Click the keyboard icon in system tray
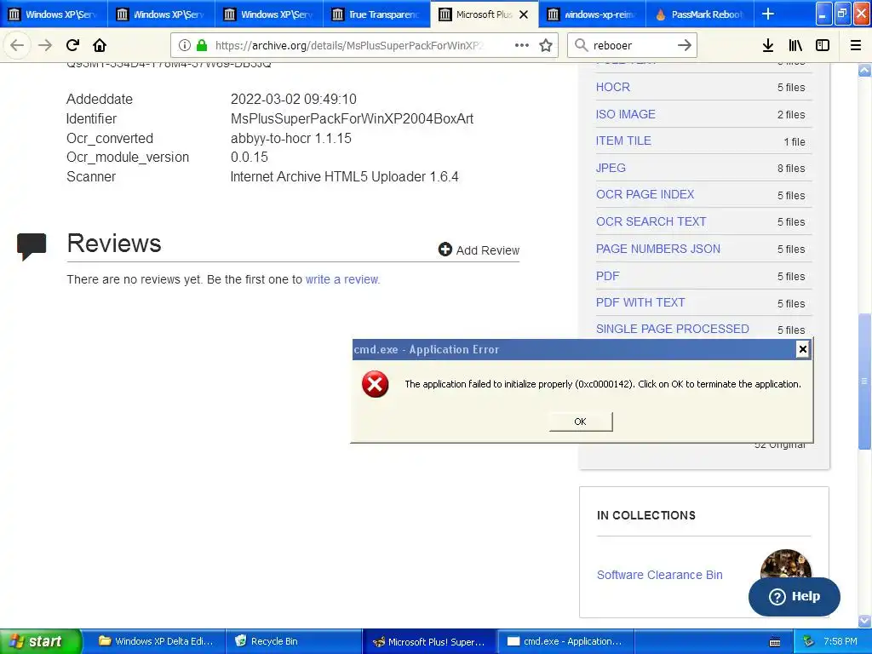Screen dimensions: 872x654 click(775, 642)
